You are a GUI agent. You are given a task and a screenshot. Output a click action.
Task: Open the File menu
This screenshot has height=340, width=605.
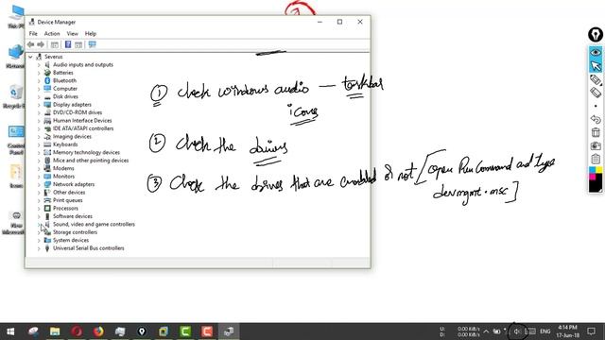33,34
